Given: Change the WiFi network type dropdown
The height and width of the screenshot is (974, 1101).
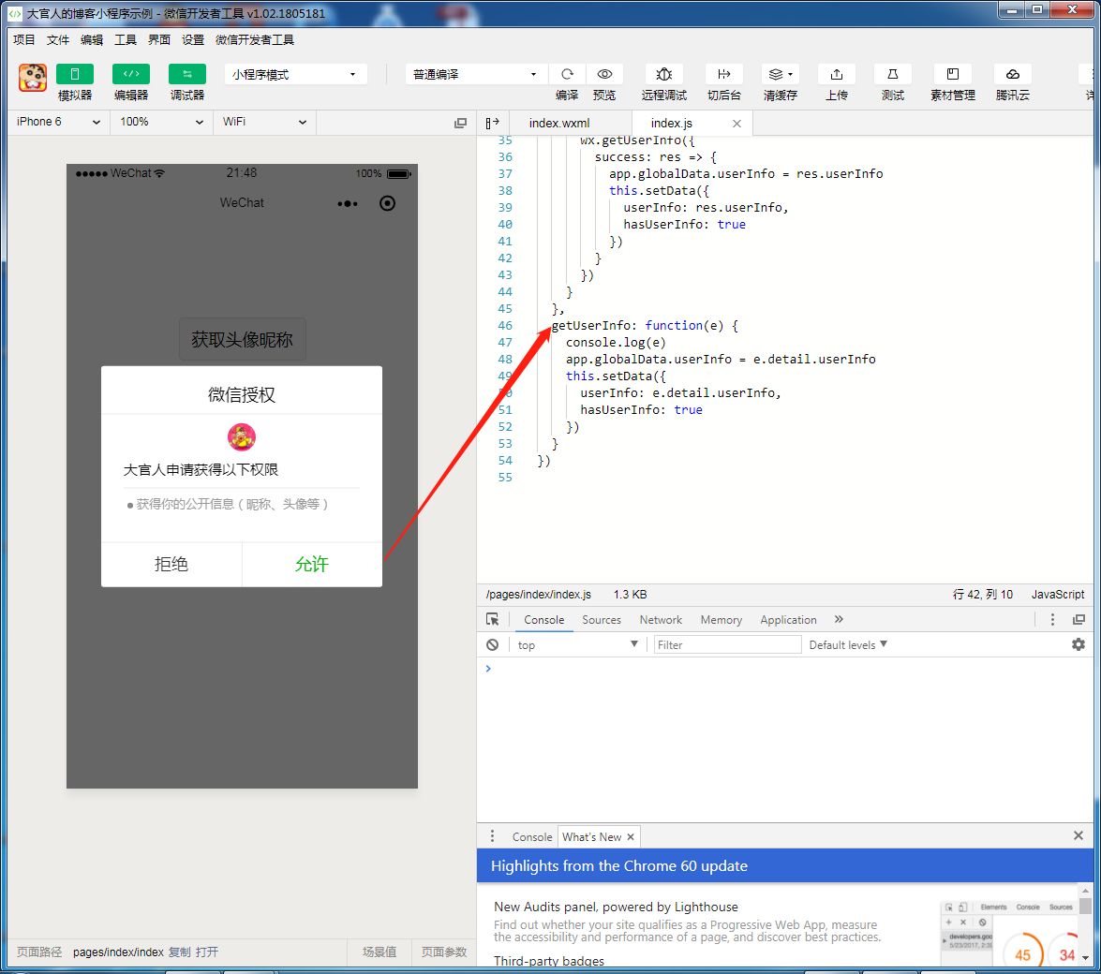Looking at the screenshot, I should pos(264,122).
